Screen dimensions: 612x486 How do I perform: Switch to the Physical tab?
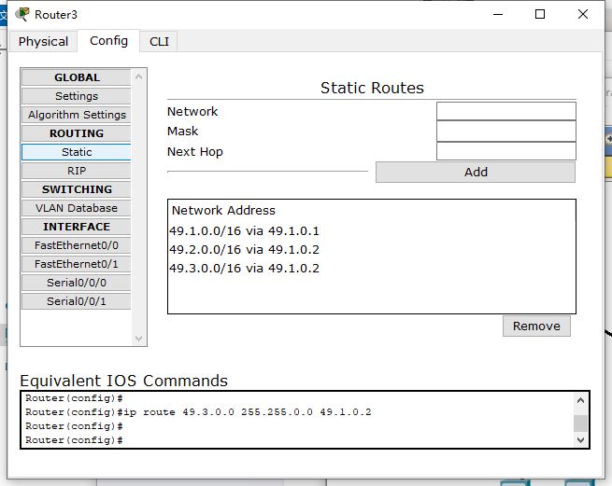pyautogui.click(x=43, y=41)
